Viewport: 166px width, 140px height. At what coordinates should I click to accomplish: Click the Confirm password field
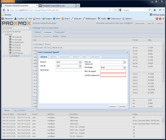113,75
